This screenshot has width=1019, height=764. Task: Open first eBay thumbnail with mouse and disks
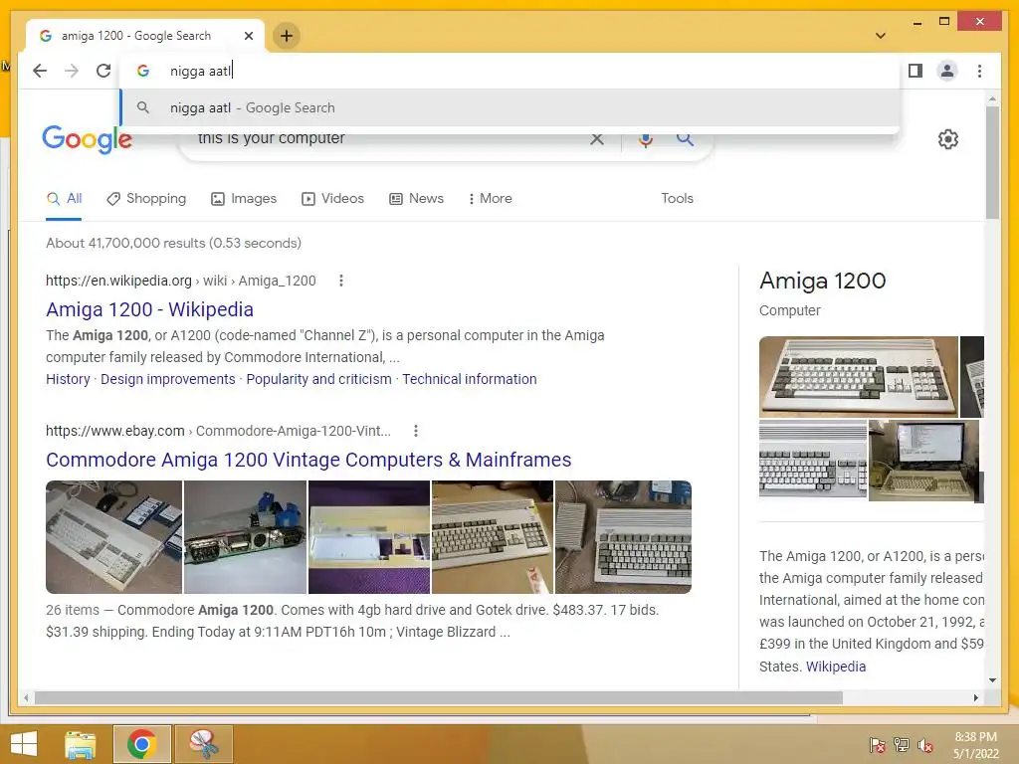113,537
